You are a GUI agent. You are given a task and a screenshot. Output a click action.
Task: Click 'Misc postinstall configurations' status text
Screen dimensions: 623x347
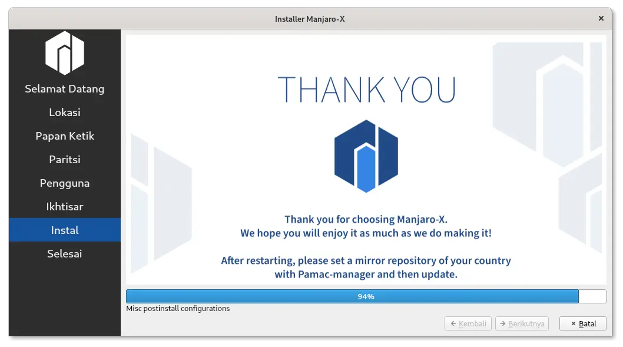point(178,309)
